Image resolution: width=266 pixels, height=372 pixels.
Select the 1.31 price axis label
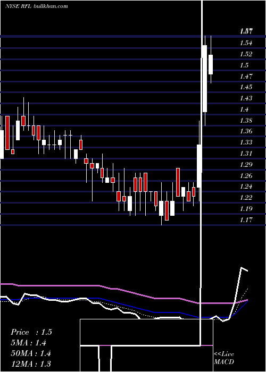pyautogui.click(x=246, y=153)
